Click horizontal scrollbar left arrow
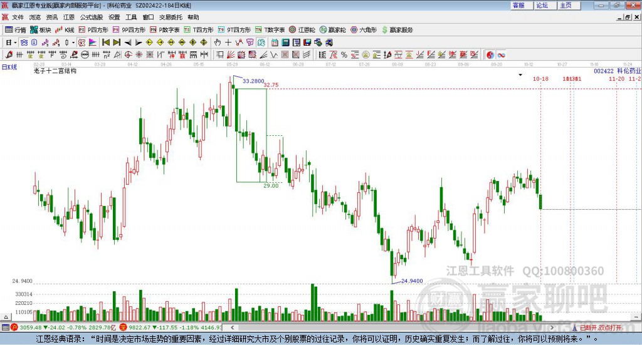Viewport: 642px width, 345px height. (232, 327)
